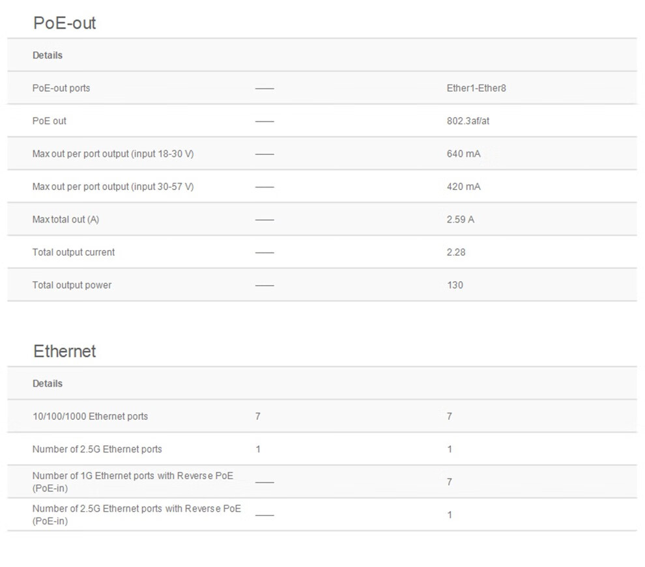
Task: Click the Details header in the PoE-out table
Action: click(48, 55)
